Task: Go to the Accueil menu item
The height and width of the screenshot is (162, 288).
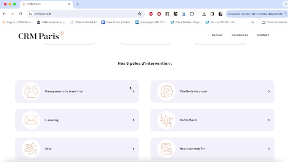Action: click(x=217, y=35)
